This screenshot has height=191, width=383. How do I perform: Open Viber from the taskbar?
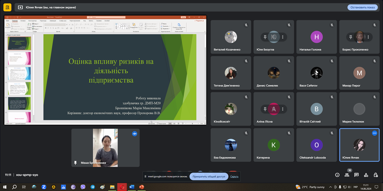click(x=83, y=187)
